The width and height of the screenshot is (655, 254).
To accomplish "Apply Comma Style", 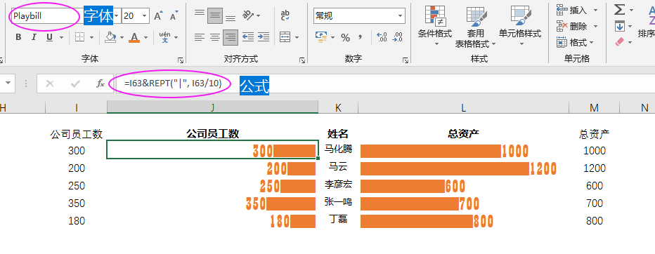I will pos(360,37).
